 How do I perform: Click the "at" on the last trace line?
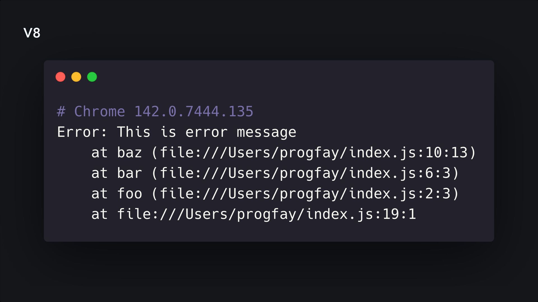pos(99,214)
